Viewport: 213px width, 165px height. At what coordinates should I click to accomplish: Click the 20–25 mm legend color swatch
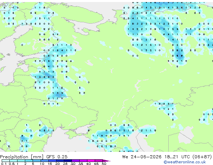(x=60, y=161)
